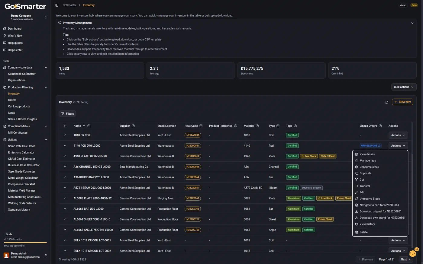Collapse the Production Planning section
The height and width of the screenshot is (264, 423).
pos(46,87)
